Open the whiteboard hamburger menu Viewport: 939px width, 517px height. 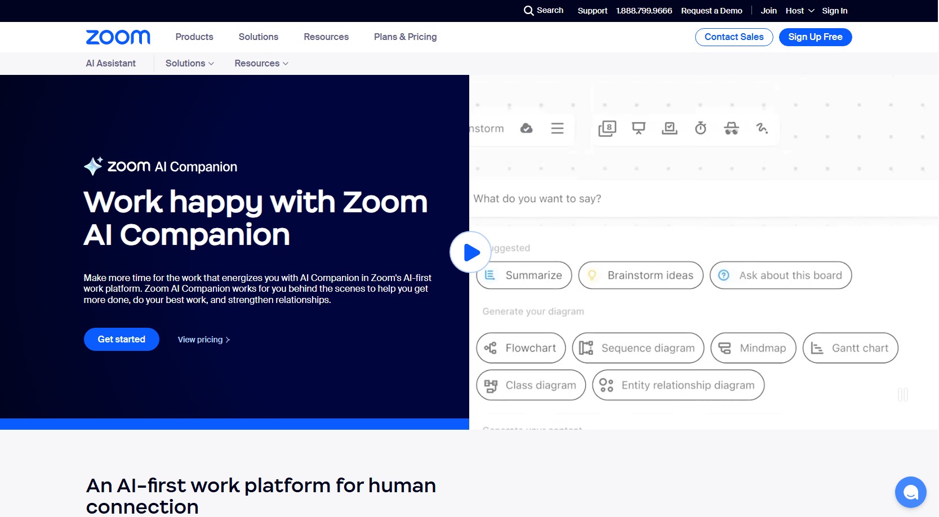point(557,128)
